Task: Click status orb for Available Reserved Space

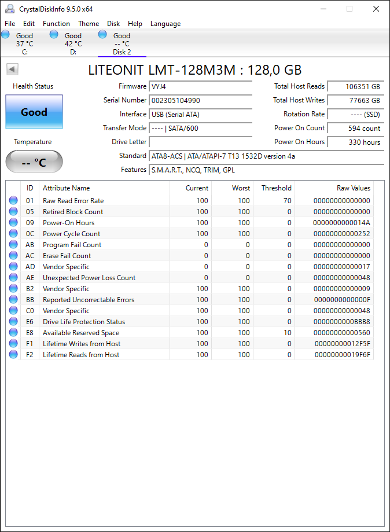Action: (13, 332)
